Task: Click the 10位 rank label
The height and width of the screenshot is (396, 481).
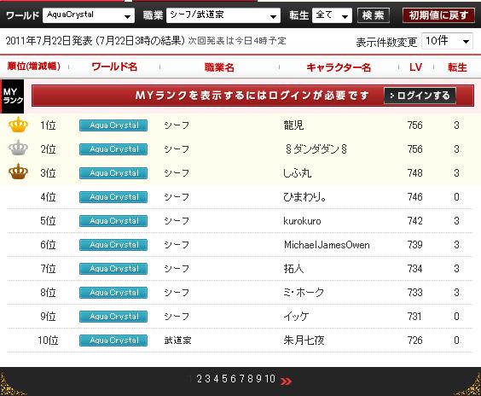Action: (48, 341)
